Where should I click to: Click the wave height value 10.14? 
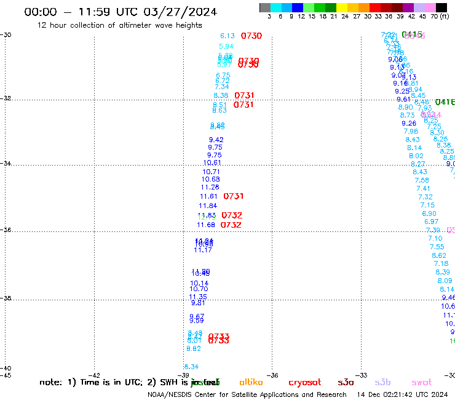[x=199, y=283]
